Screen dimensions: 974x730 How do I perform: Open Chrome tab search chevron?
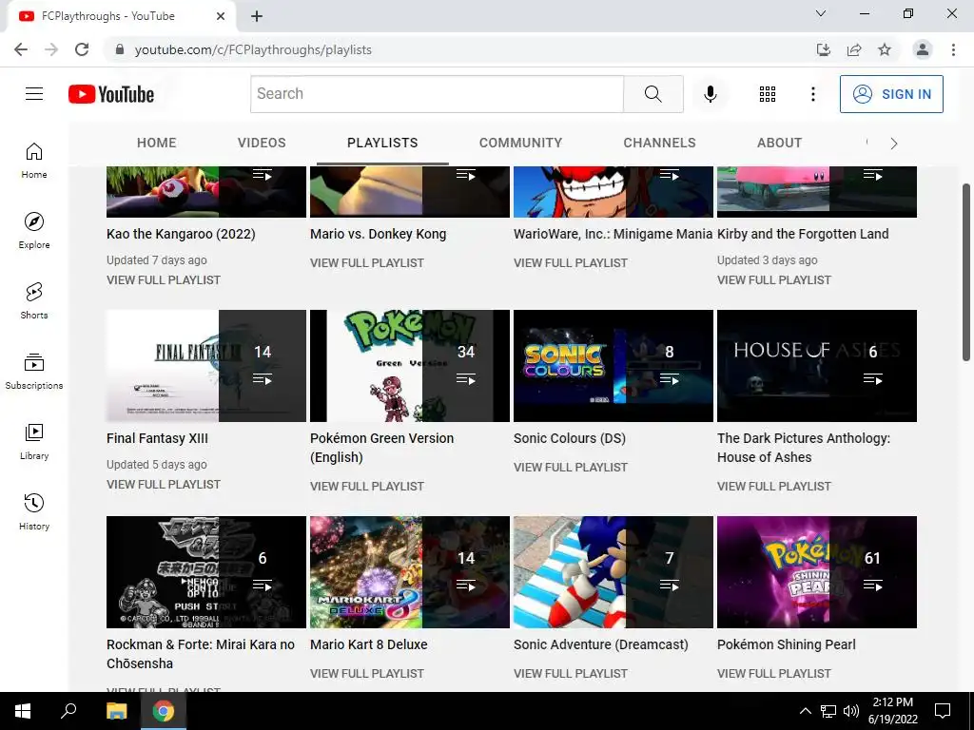click(x=821, y=13)
